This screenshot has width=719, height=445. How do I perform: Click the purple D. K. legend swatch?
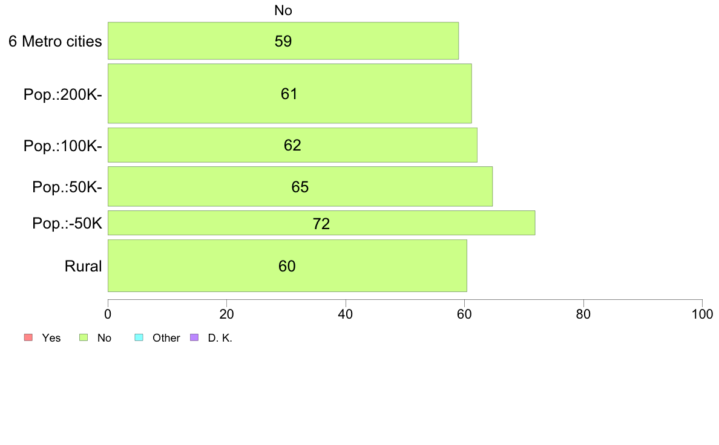[194, 337]
